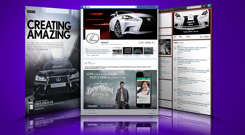Click in the Twitter search field
This screenshot has width=245, height=135.
pos(193,7)
